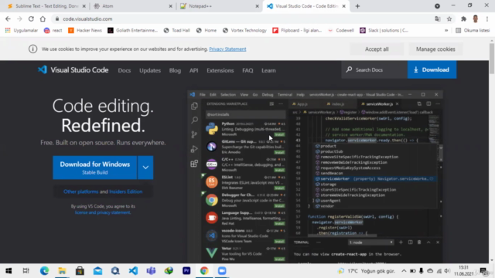The height and width of the screenshot is (278, 495).
Task: Close the Sublime Text tab
Action: point(84,6)
